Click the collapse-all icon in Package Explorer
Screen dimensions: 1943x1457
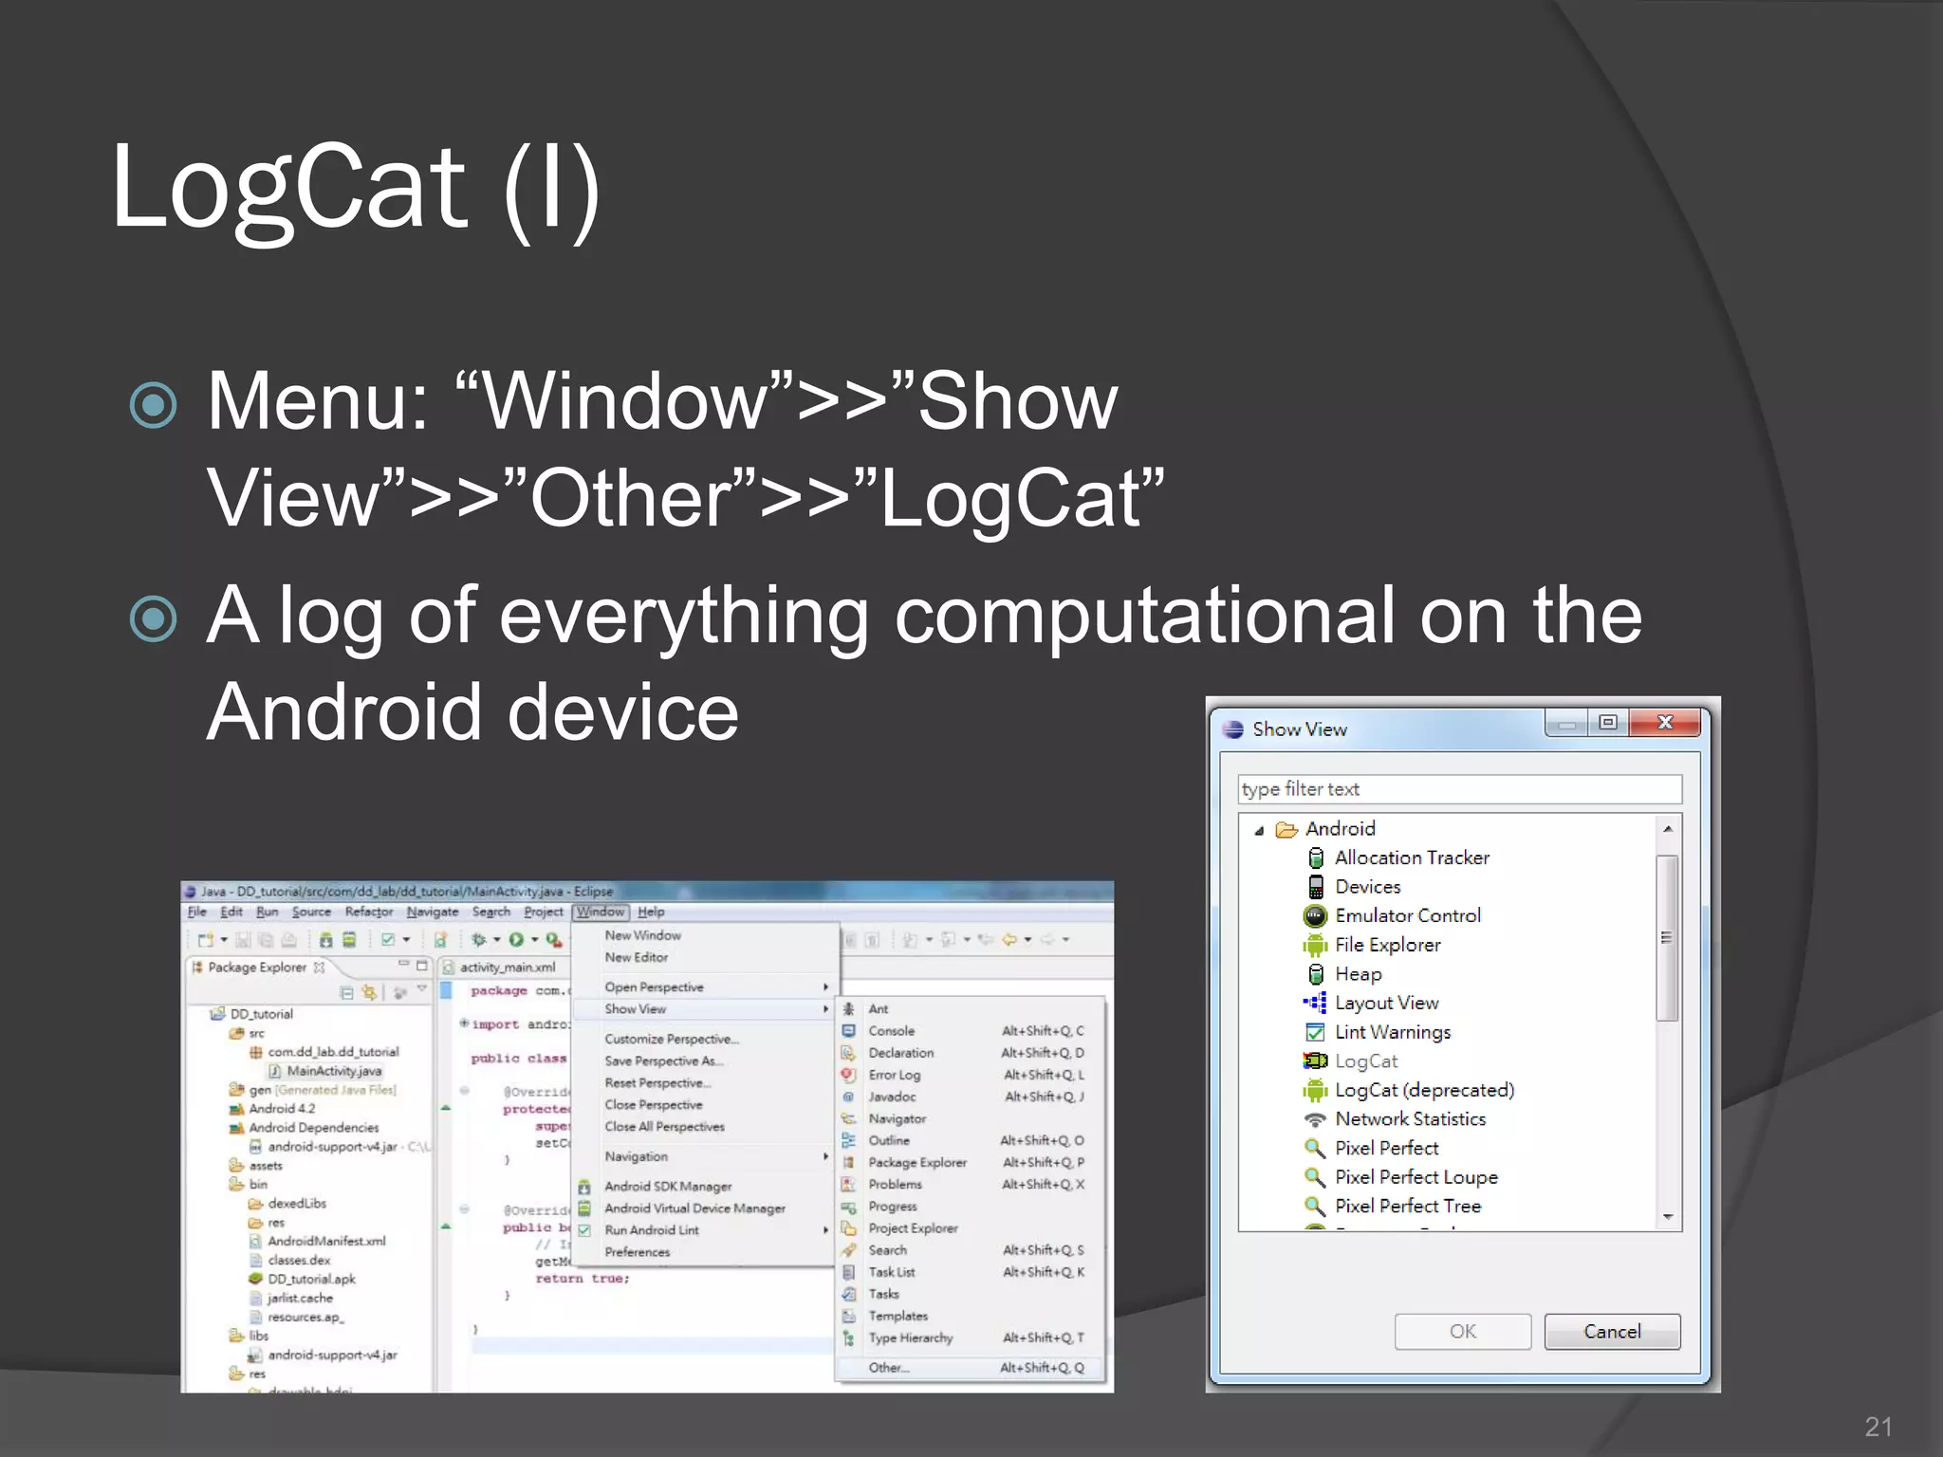point(346,992)
